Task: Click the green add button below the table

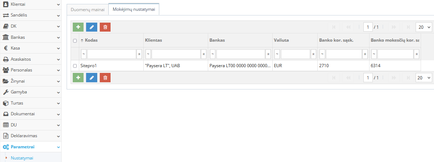Action: 78,78
